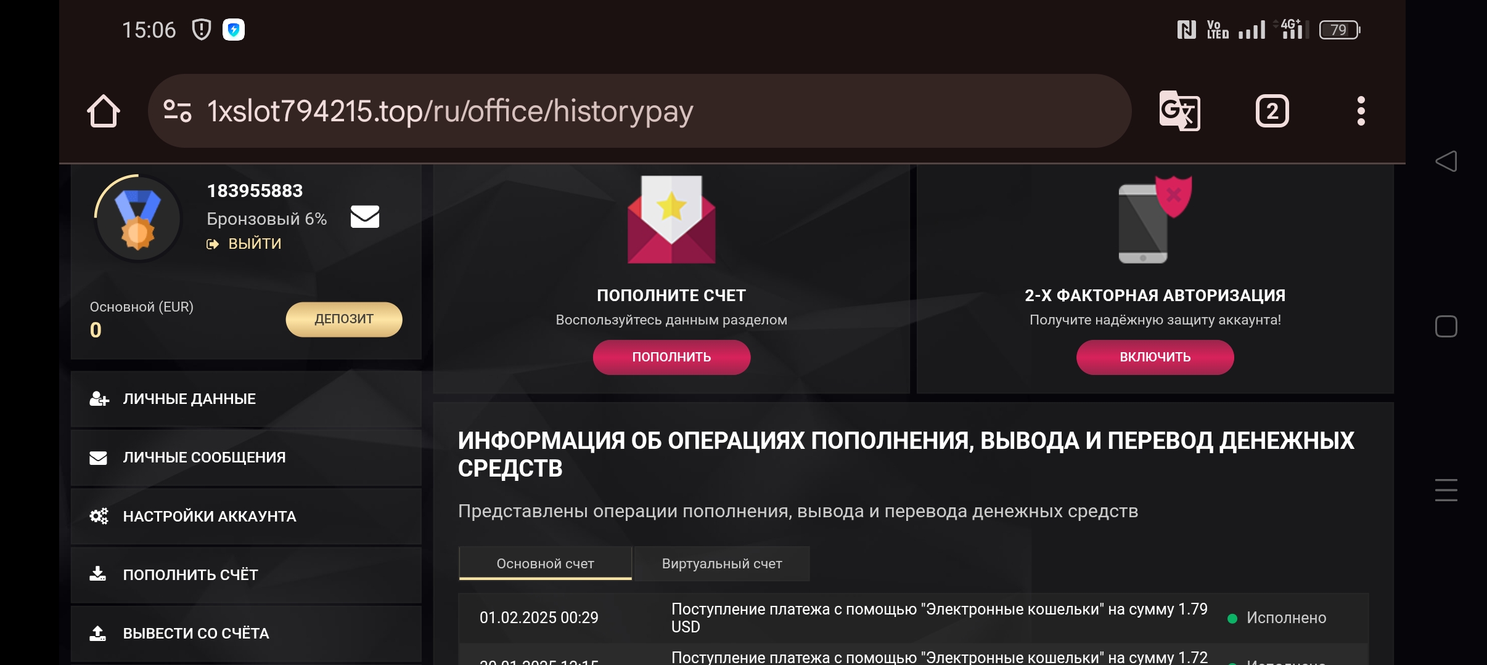Tap the browser home icon
Viewport: 1487px width, 665px height.
pos(103,111)
